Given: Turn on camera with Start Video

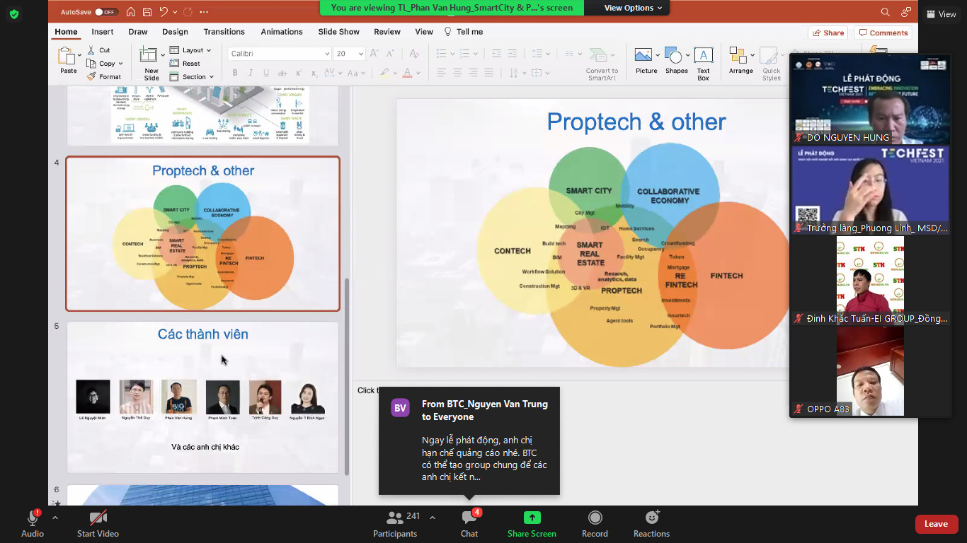Looking at the screenshot, I should (98, 519).
